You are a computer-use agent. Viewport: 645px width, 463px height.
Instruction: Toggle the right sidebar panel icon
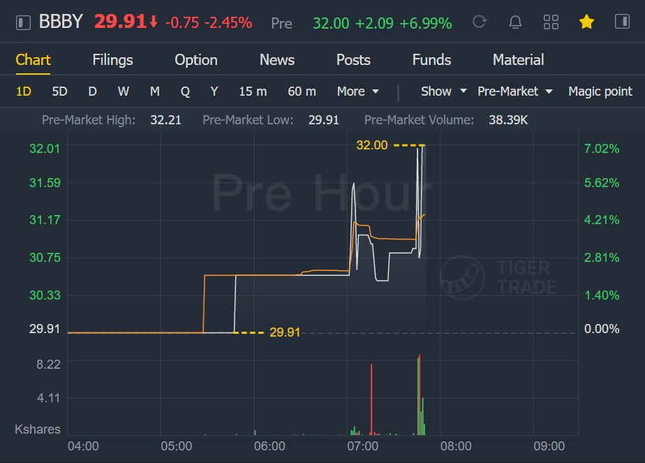[x=622, y=22]
